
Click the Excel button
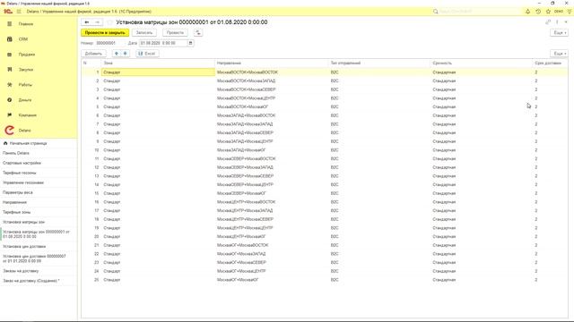point(147,54)
